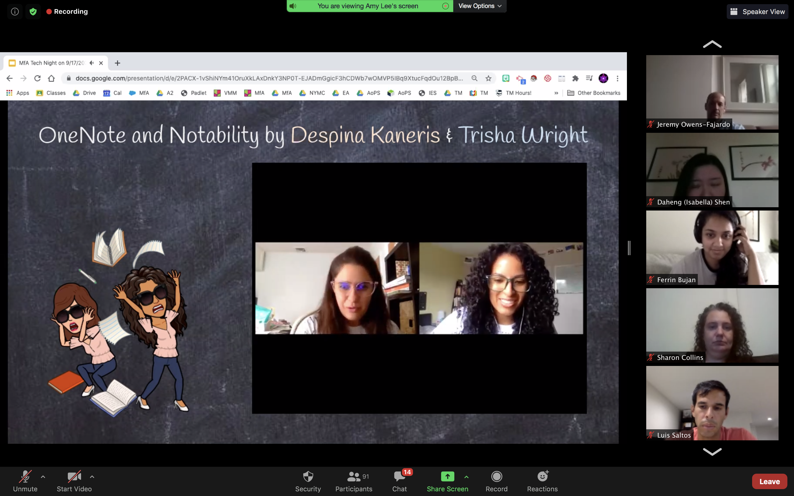
Task: Click the red Recording indicator
Action: pyautogui.click(x=67, y=12)
